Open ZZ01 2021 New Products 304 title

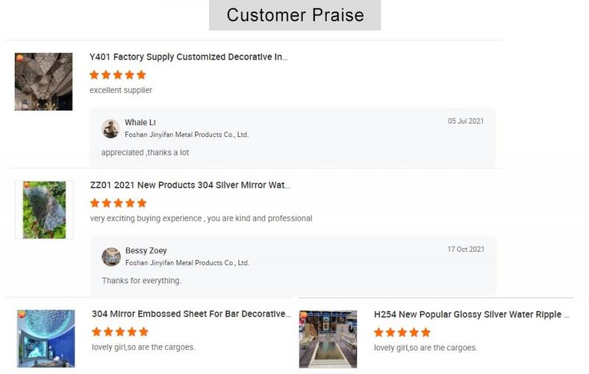pyautogui.click(x=190, y=185)
